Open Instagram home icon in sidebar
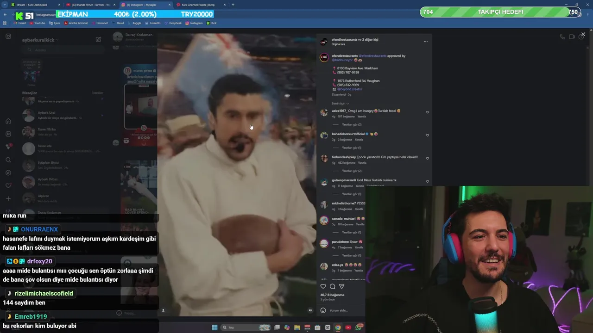This screenshot has width=593, height=333. click(8, 121)
